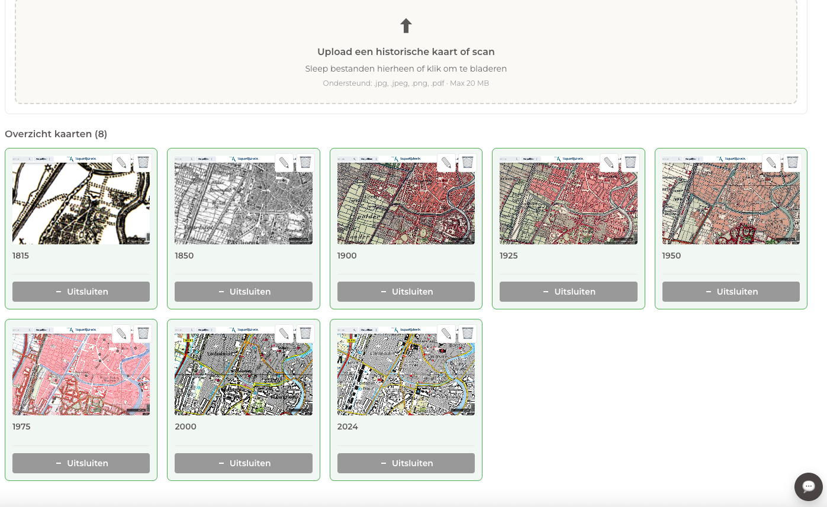
Task: Click Uitsluiten button for 1975 map
Action: point(81,463)
